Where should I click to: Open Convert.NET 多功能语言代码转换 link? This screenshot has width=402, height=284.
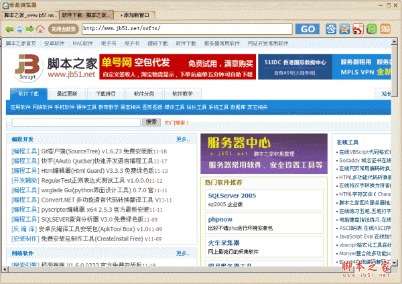(100, 200)
